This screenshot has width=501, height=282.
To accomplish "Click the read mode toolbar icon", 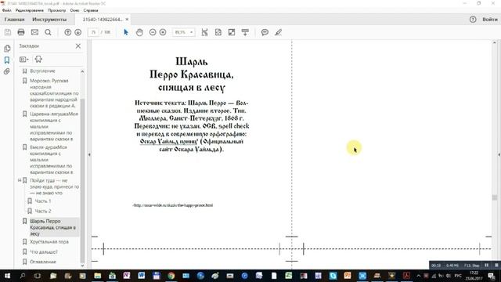I will click(245, 32).
